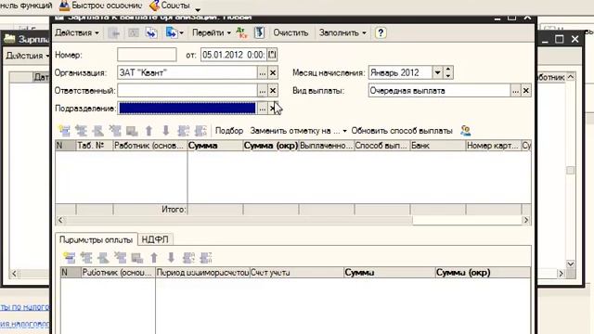This screenshot has height=334, width=594.
Task: Clear the Вид выплаты field with the X
Action: [526, 91]
